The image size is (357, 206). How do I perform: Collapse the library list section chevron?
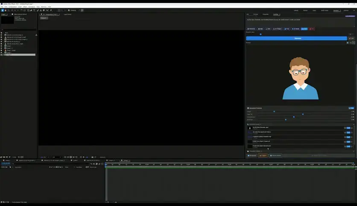[x=354, y=124]
